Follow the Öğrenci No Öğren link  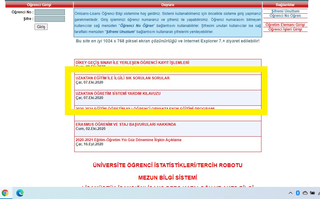[x=285, y=16]
